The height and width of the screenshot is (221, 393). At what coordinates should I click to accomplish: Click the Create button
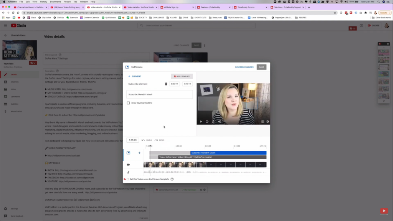click(x=373, y=25)
